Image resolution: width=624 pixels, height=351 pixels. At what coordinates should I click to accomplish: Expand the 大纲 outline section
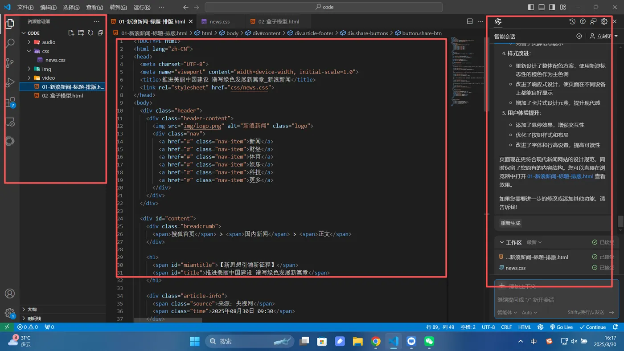pos(32,309)
